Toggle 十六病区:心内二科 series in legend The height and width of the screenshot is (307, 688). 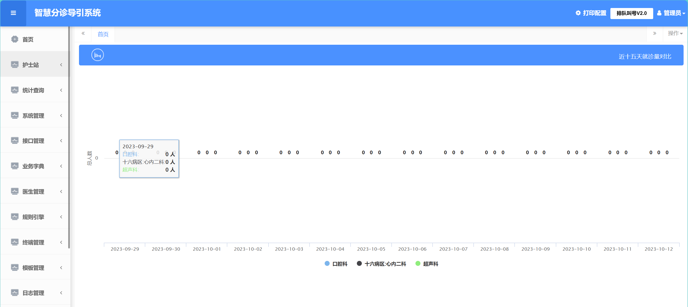381,264
